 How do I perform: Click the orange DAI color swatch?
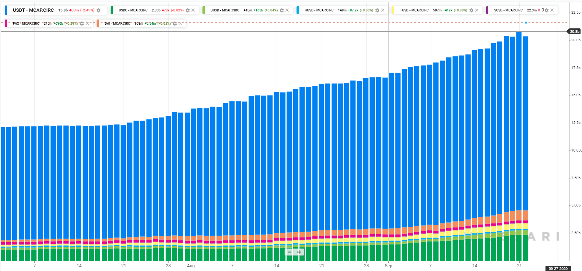[98, 24]
